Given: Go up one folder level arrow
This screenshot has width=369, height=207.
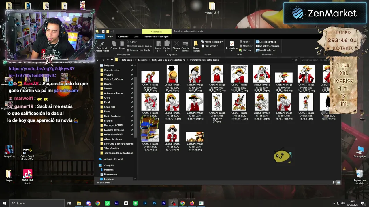Looking at the screenshot, I should pos(112,60).
